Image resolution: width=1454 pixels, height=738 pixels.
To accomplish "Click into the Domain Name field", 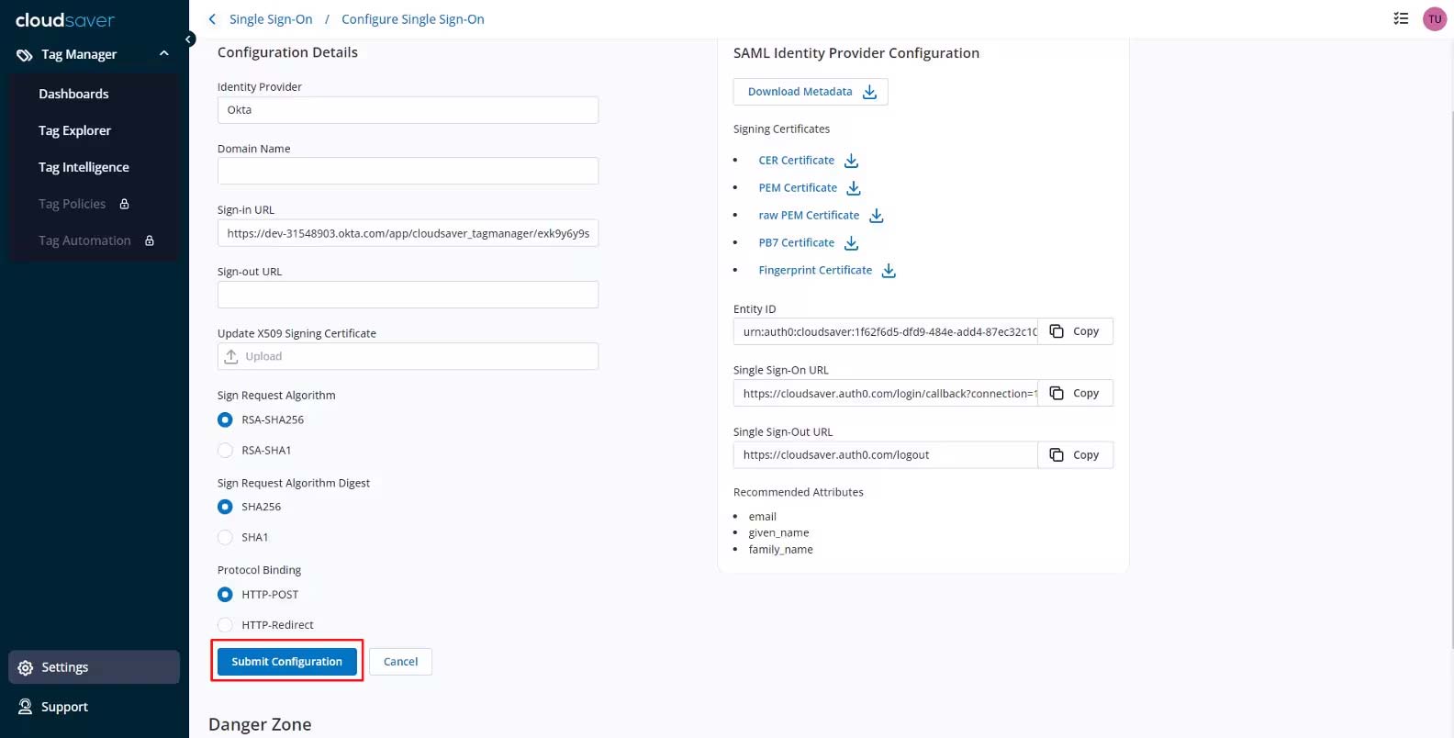I will [x=408, y=171].
